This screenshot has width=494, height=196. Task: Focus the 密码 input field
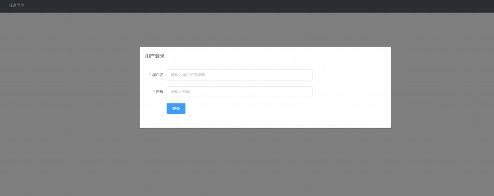(239, 92)
